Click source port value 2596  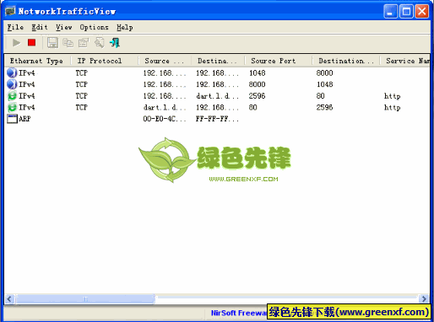click(x=257, y=96)
